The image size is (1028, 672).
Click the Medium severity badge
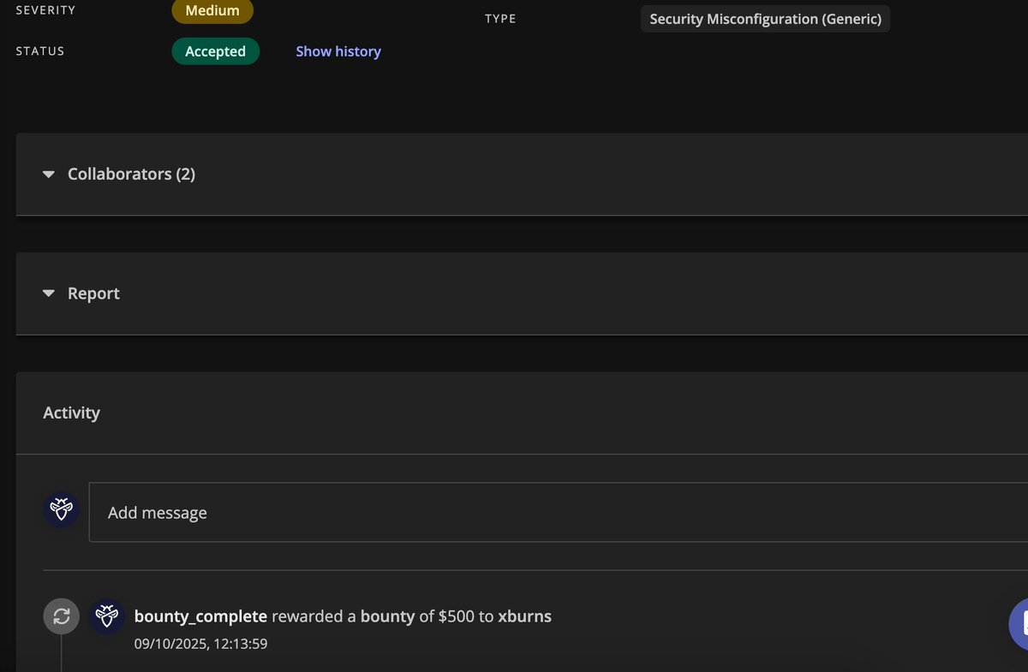[212, 11]
